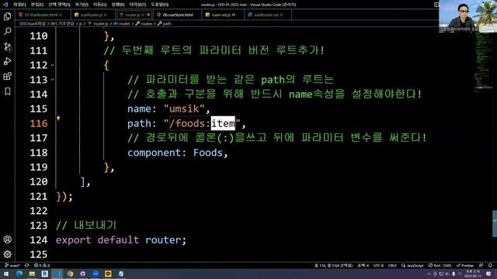Image resolution: width=497 pixels, height=279 pixels.
Task: Open the 이동 (Go) menu
Action: coord(99,5)
